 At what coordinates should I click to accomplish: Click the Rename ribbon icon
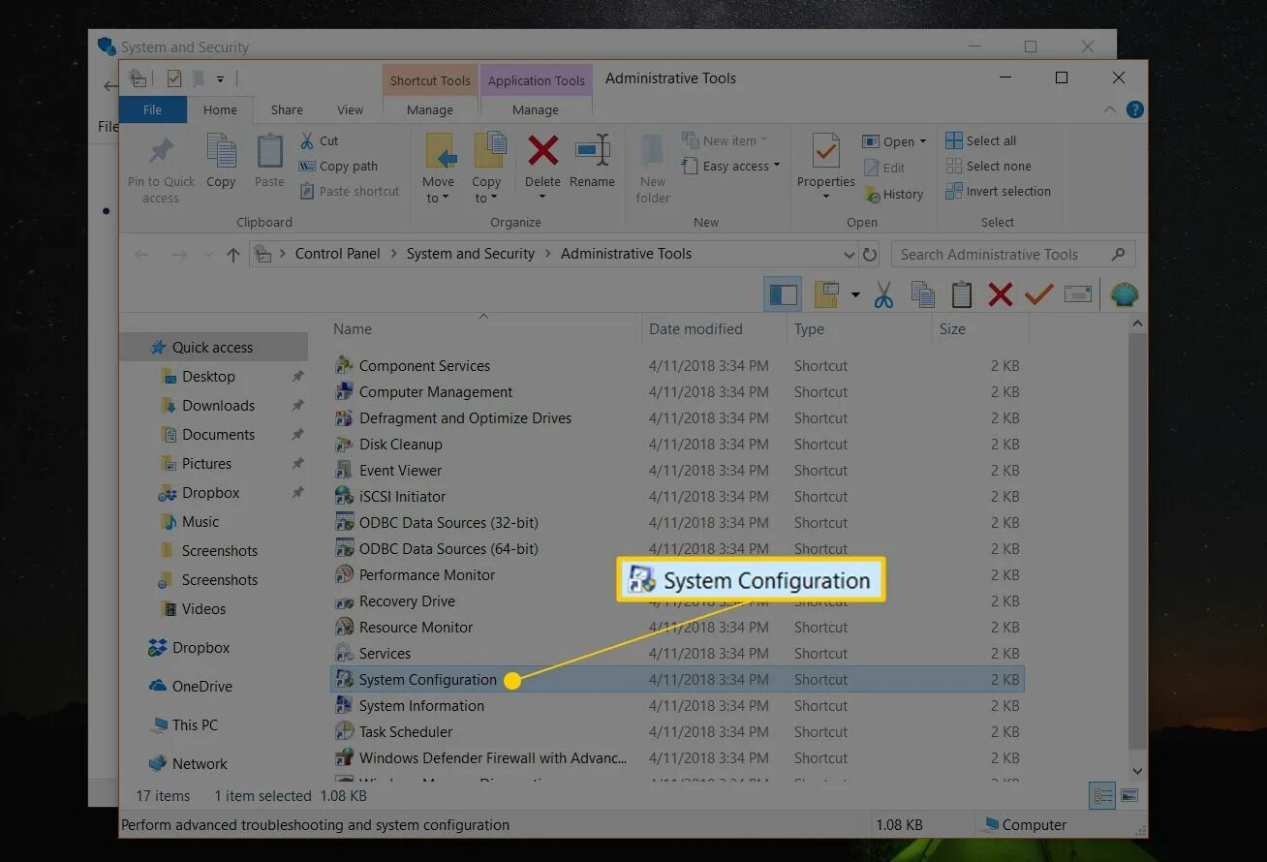(x=592, y=150)
